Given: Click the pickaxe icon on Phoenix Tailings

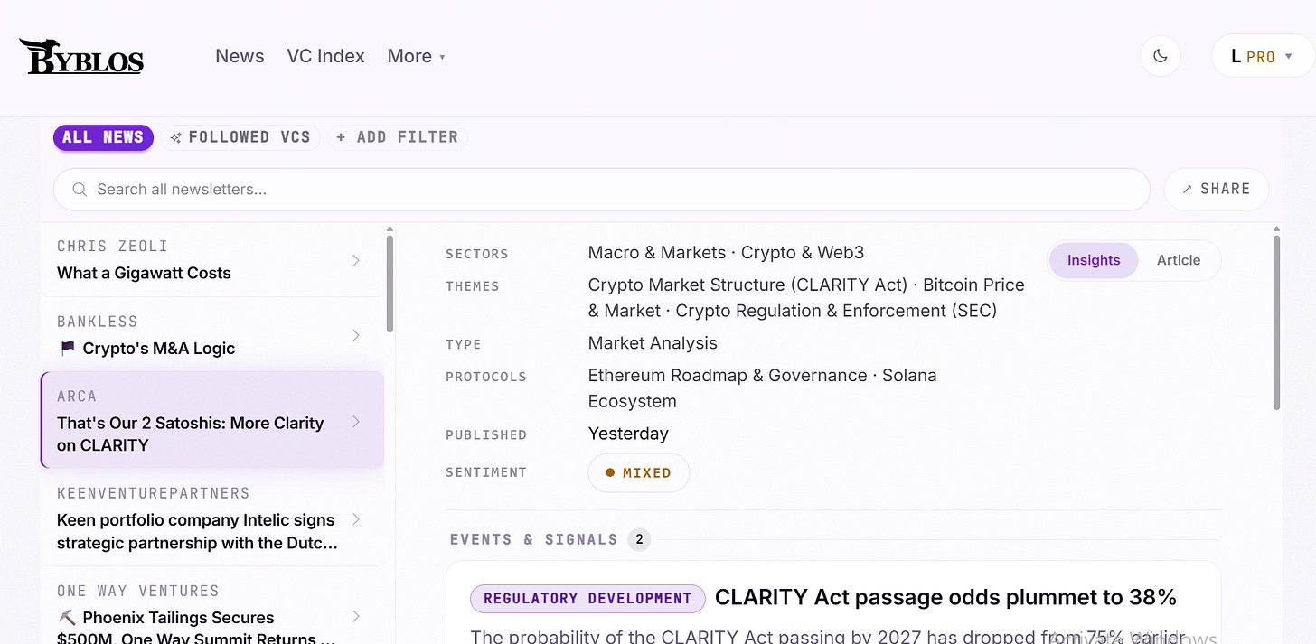Looking at the screenshot, I should click(x=67, y=618).
